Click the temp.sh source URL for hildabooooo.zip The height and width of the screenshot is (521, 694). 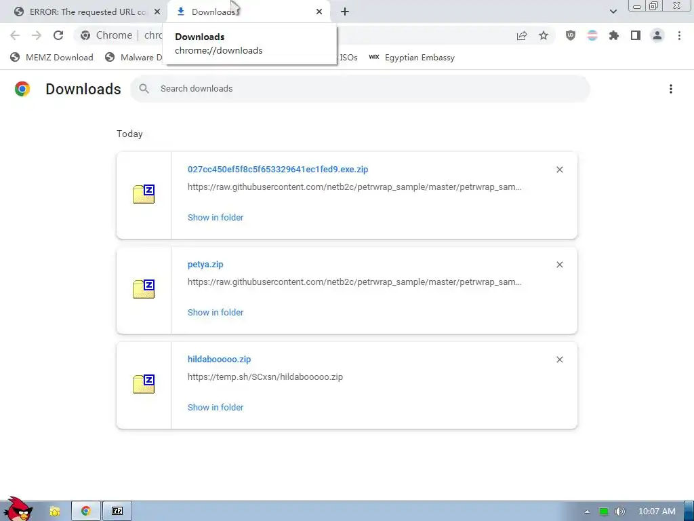pos(265,377)
